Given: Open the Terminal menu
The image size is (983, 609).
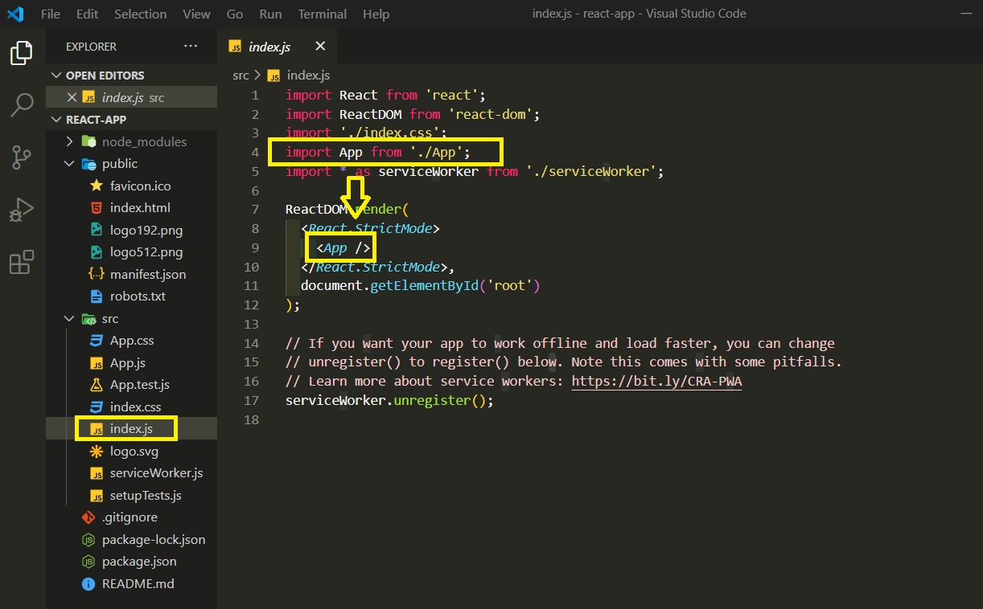Looking at the screenshot, I should (322, 14).
